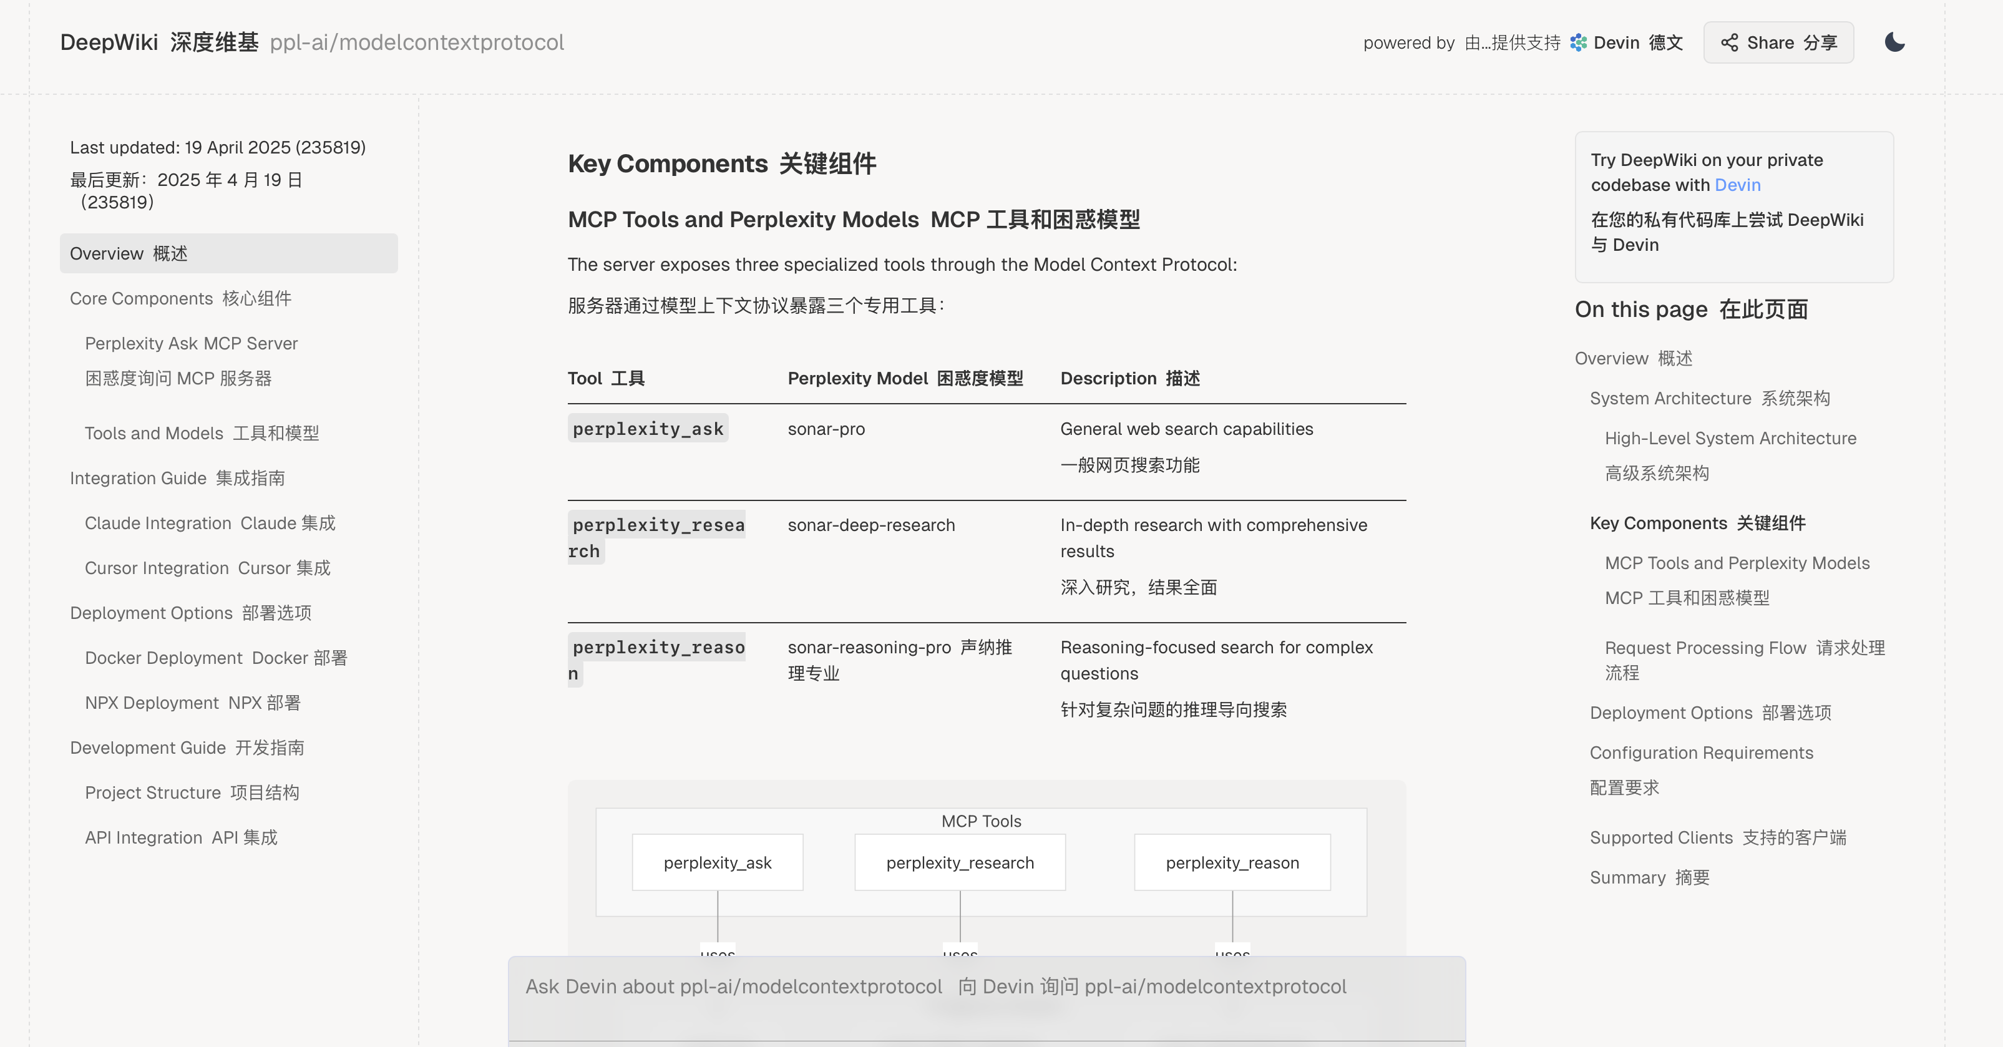
Task: Open Core Components section
Action: click(x=180, y=298)
